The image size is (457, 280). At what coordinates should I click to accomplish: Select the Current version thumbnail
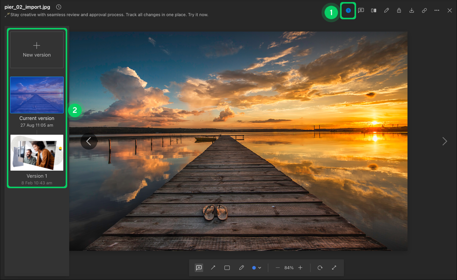(x=37, y=95)
